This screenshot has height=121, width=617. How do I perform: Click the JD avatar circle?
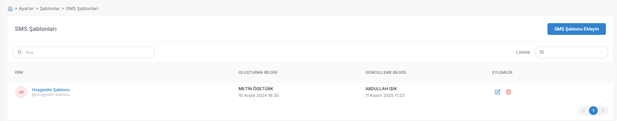pos(21,92)
